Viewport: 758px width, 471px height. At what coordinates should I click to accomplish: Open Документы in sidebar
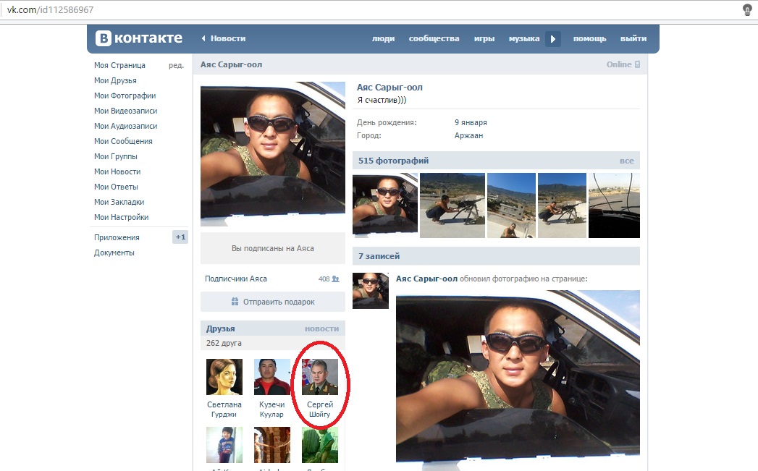point(114,253)
